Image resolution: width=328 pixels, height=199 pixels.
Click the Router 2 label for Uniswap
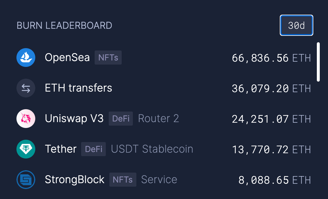(158, 119)
